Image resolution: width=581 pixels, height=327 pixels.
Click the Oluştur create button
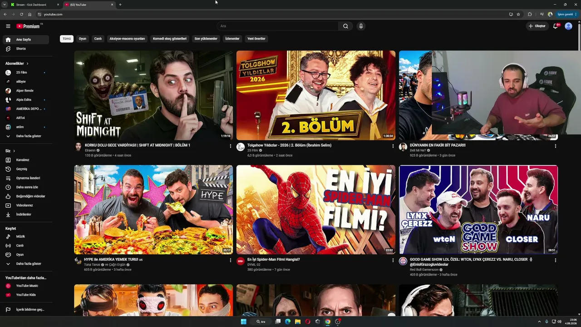tap(537, 26)
